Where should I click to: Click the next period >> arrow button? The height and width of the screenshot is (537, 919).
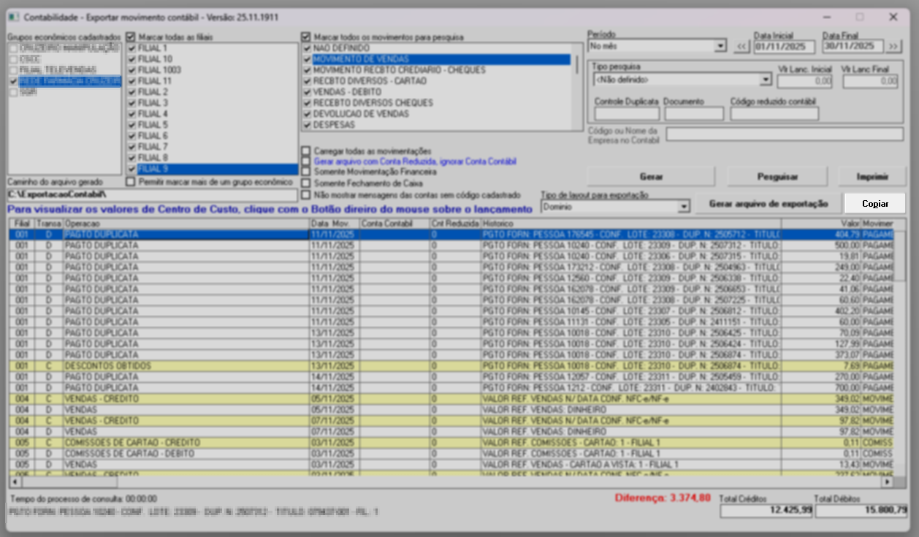[x=894, y=47]
